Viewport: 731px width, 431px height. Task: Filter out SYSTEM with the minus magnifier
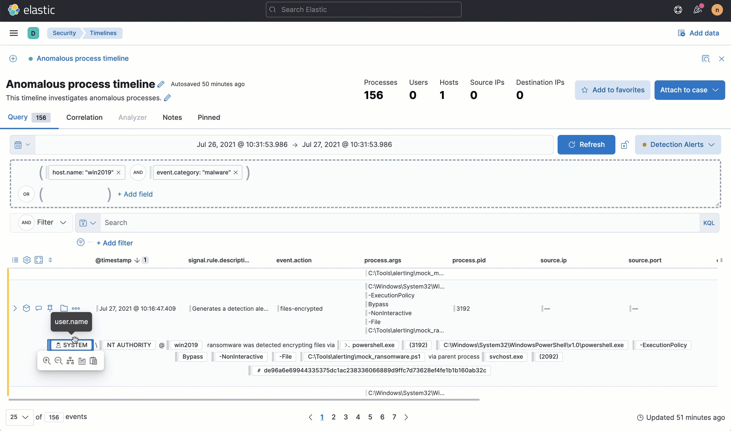click(58, 361)
